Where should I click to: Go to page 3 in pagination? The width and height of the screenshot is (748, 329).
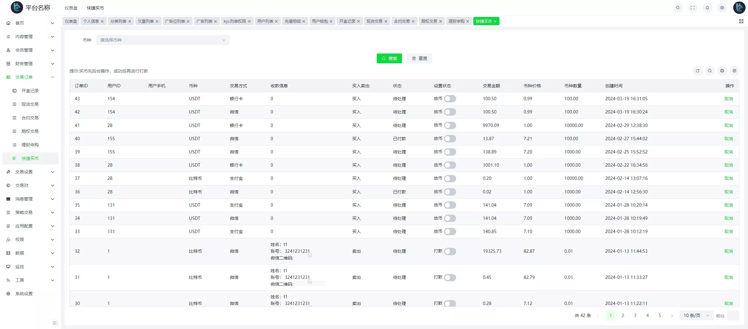(635, 315)
